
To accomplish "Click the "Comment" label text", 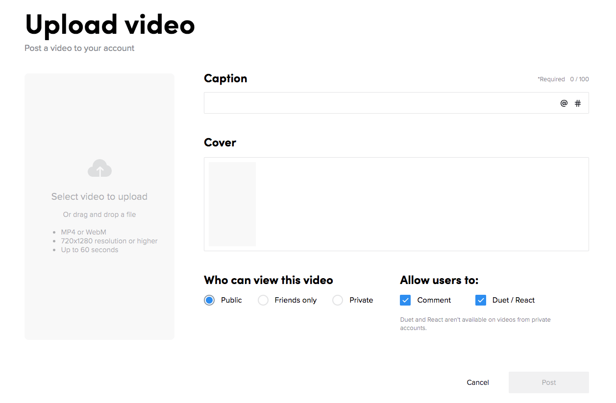I will coord(434,300).
